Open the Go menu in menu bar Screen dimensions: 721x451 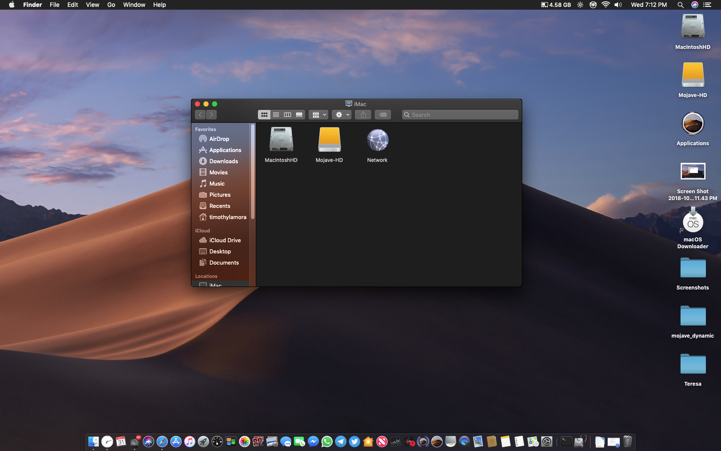pos(111,5)
